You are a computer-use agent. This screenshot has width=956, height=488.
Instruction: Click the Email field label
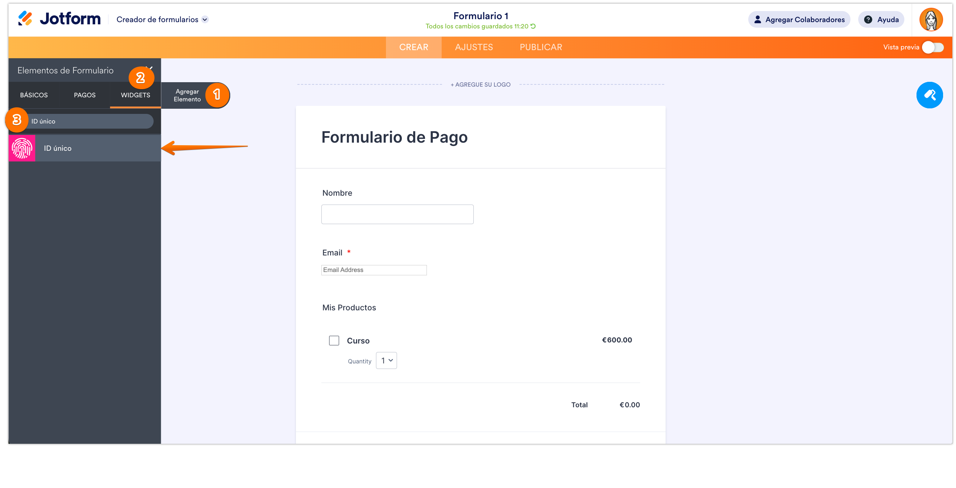pos(332,252)
